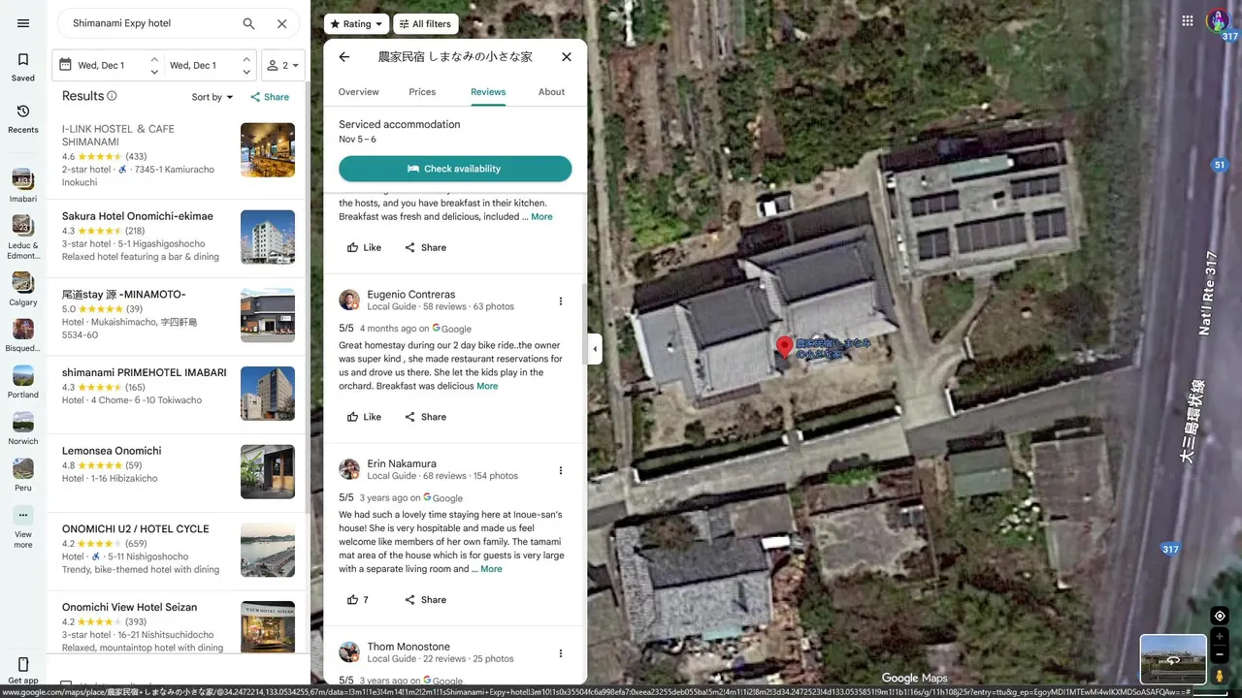
Task: Go back from place details
Action: coord(343,57)
